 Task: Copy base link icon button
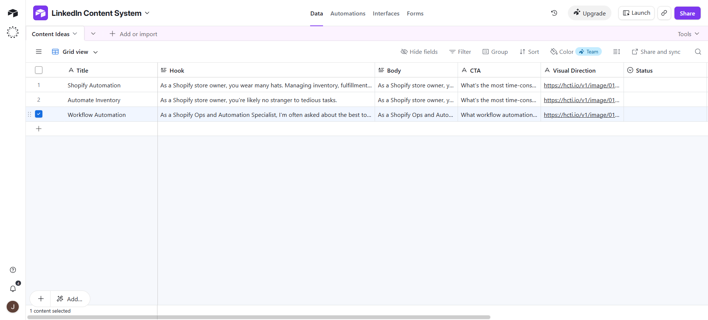point(664,13)
